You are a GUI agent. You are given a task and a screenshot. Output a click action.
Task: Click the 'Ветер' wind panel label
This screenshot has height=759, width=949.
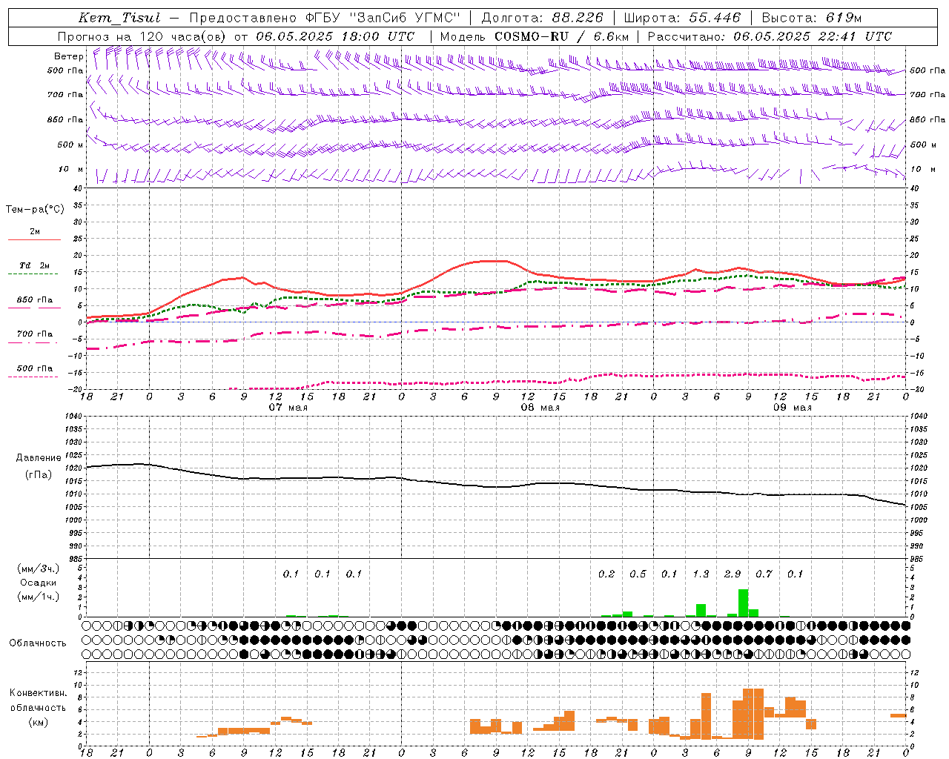pyautogui.click(x=69, y=56)
